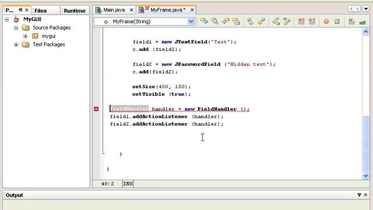Click the Next Bookmark icon
This screenshot has height=210, width=373.
point(261,22)
